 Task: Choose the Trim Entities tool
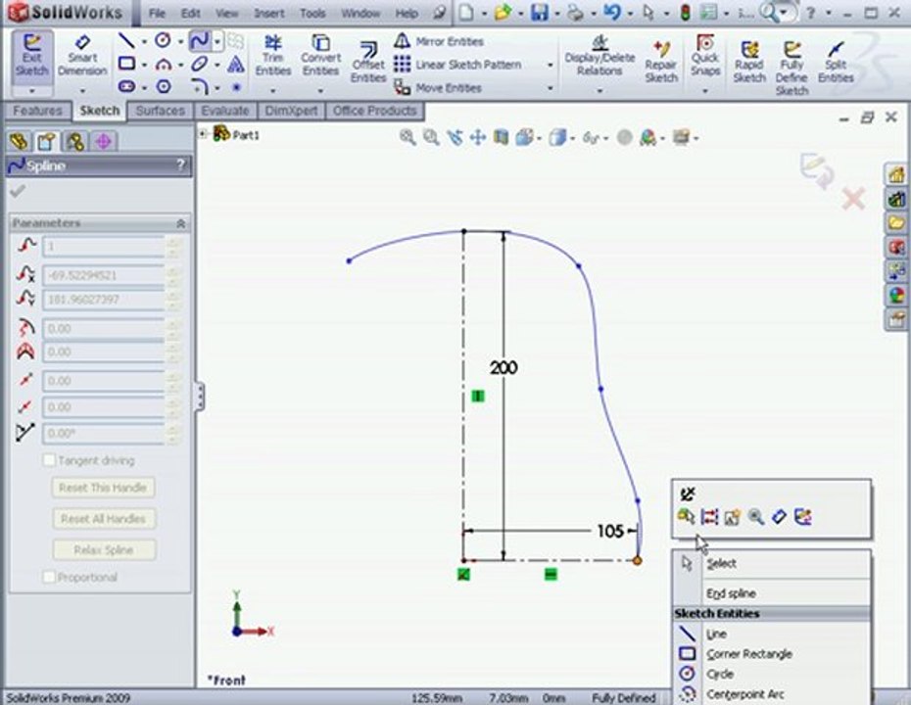(x=272, y=57)
